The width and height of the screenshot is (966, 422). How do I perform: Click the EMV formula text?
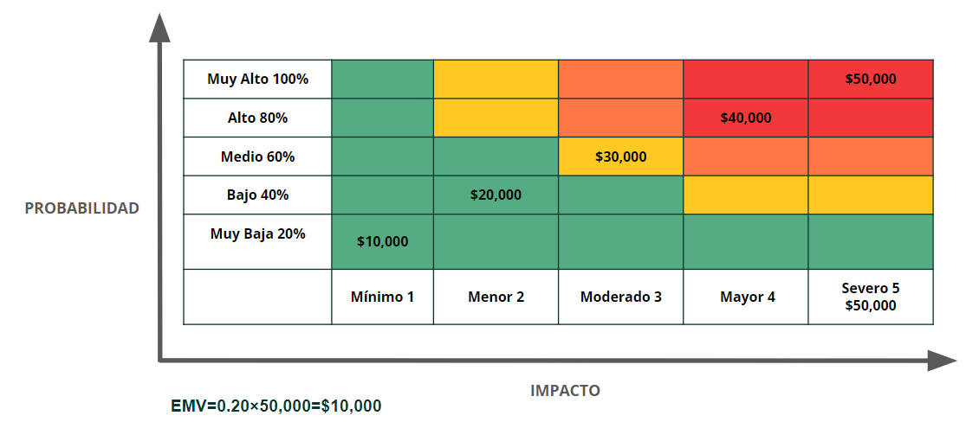[x=276, y=406]
